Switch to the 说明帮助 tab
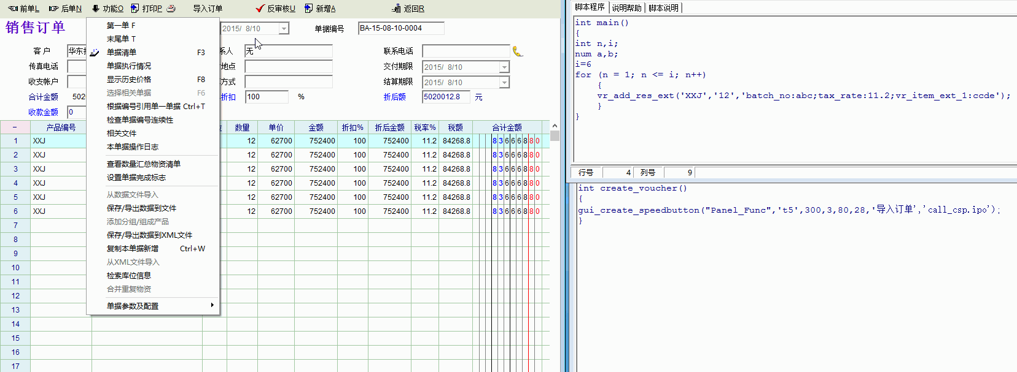 626,8
